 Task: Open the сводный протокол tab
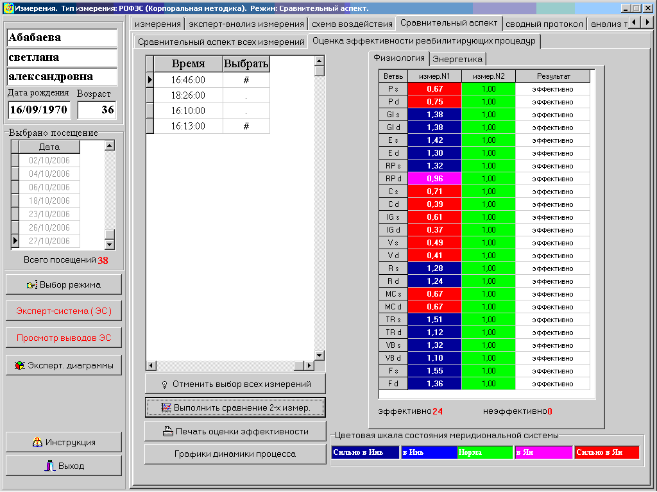click(x=544, y=24)
